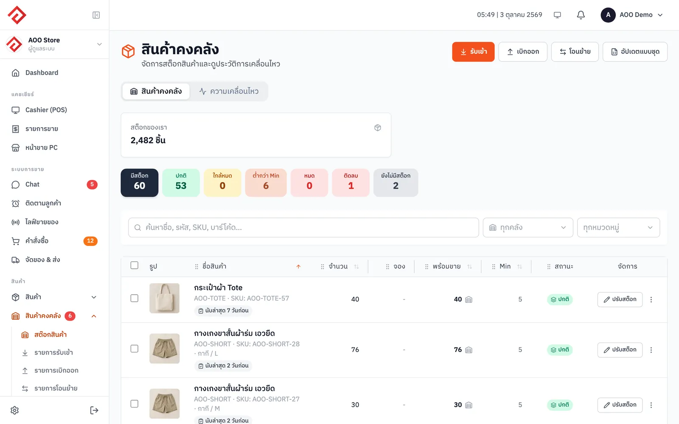Check the AOO-SHORT-27 row checkbox
The height and width of the screenshot is (424, 679).
tap(135, 404)
